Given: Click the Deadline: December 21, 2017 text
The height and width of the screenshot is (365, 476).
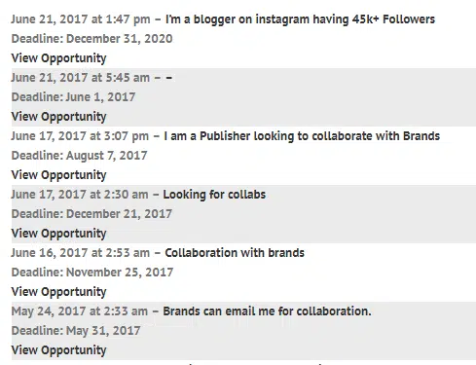Looking at the screenshot, I should pos(92,214).
